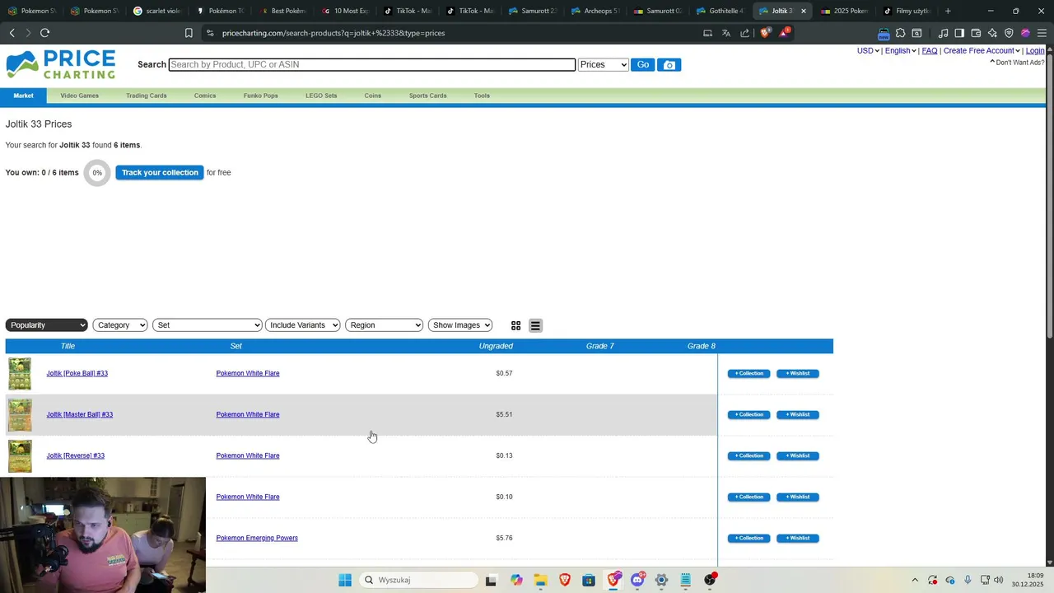Open Copilot from taskbar
This screenshot has width=1054, height=593.
click(x=516, y=580)
